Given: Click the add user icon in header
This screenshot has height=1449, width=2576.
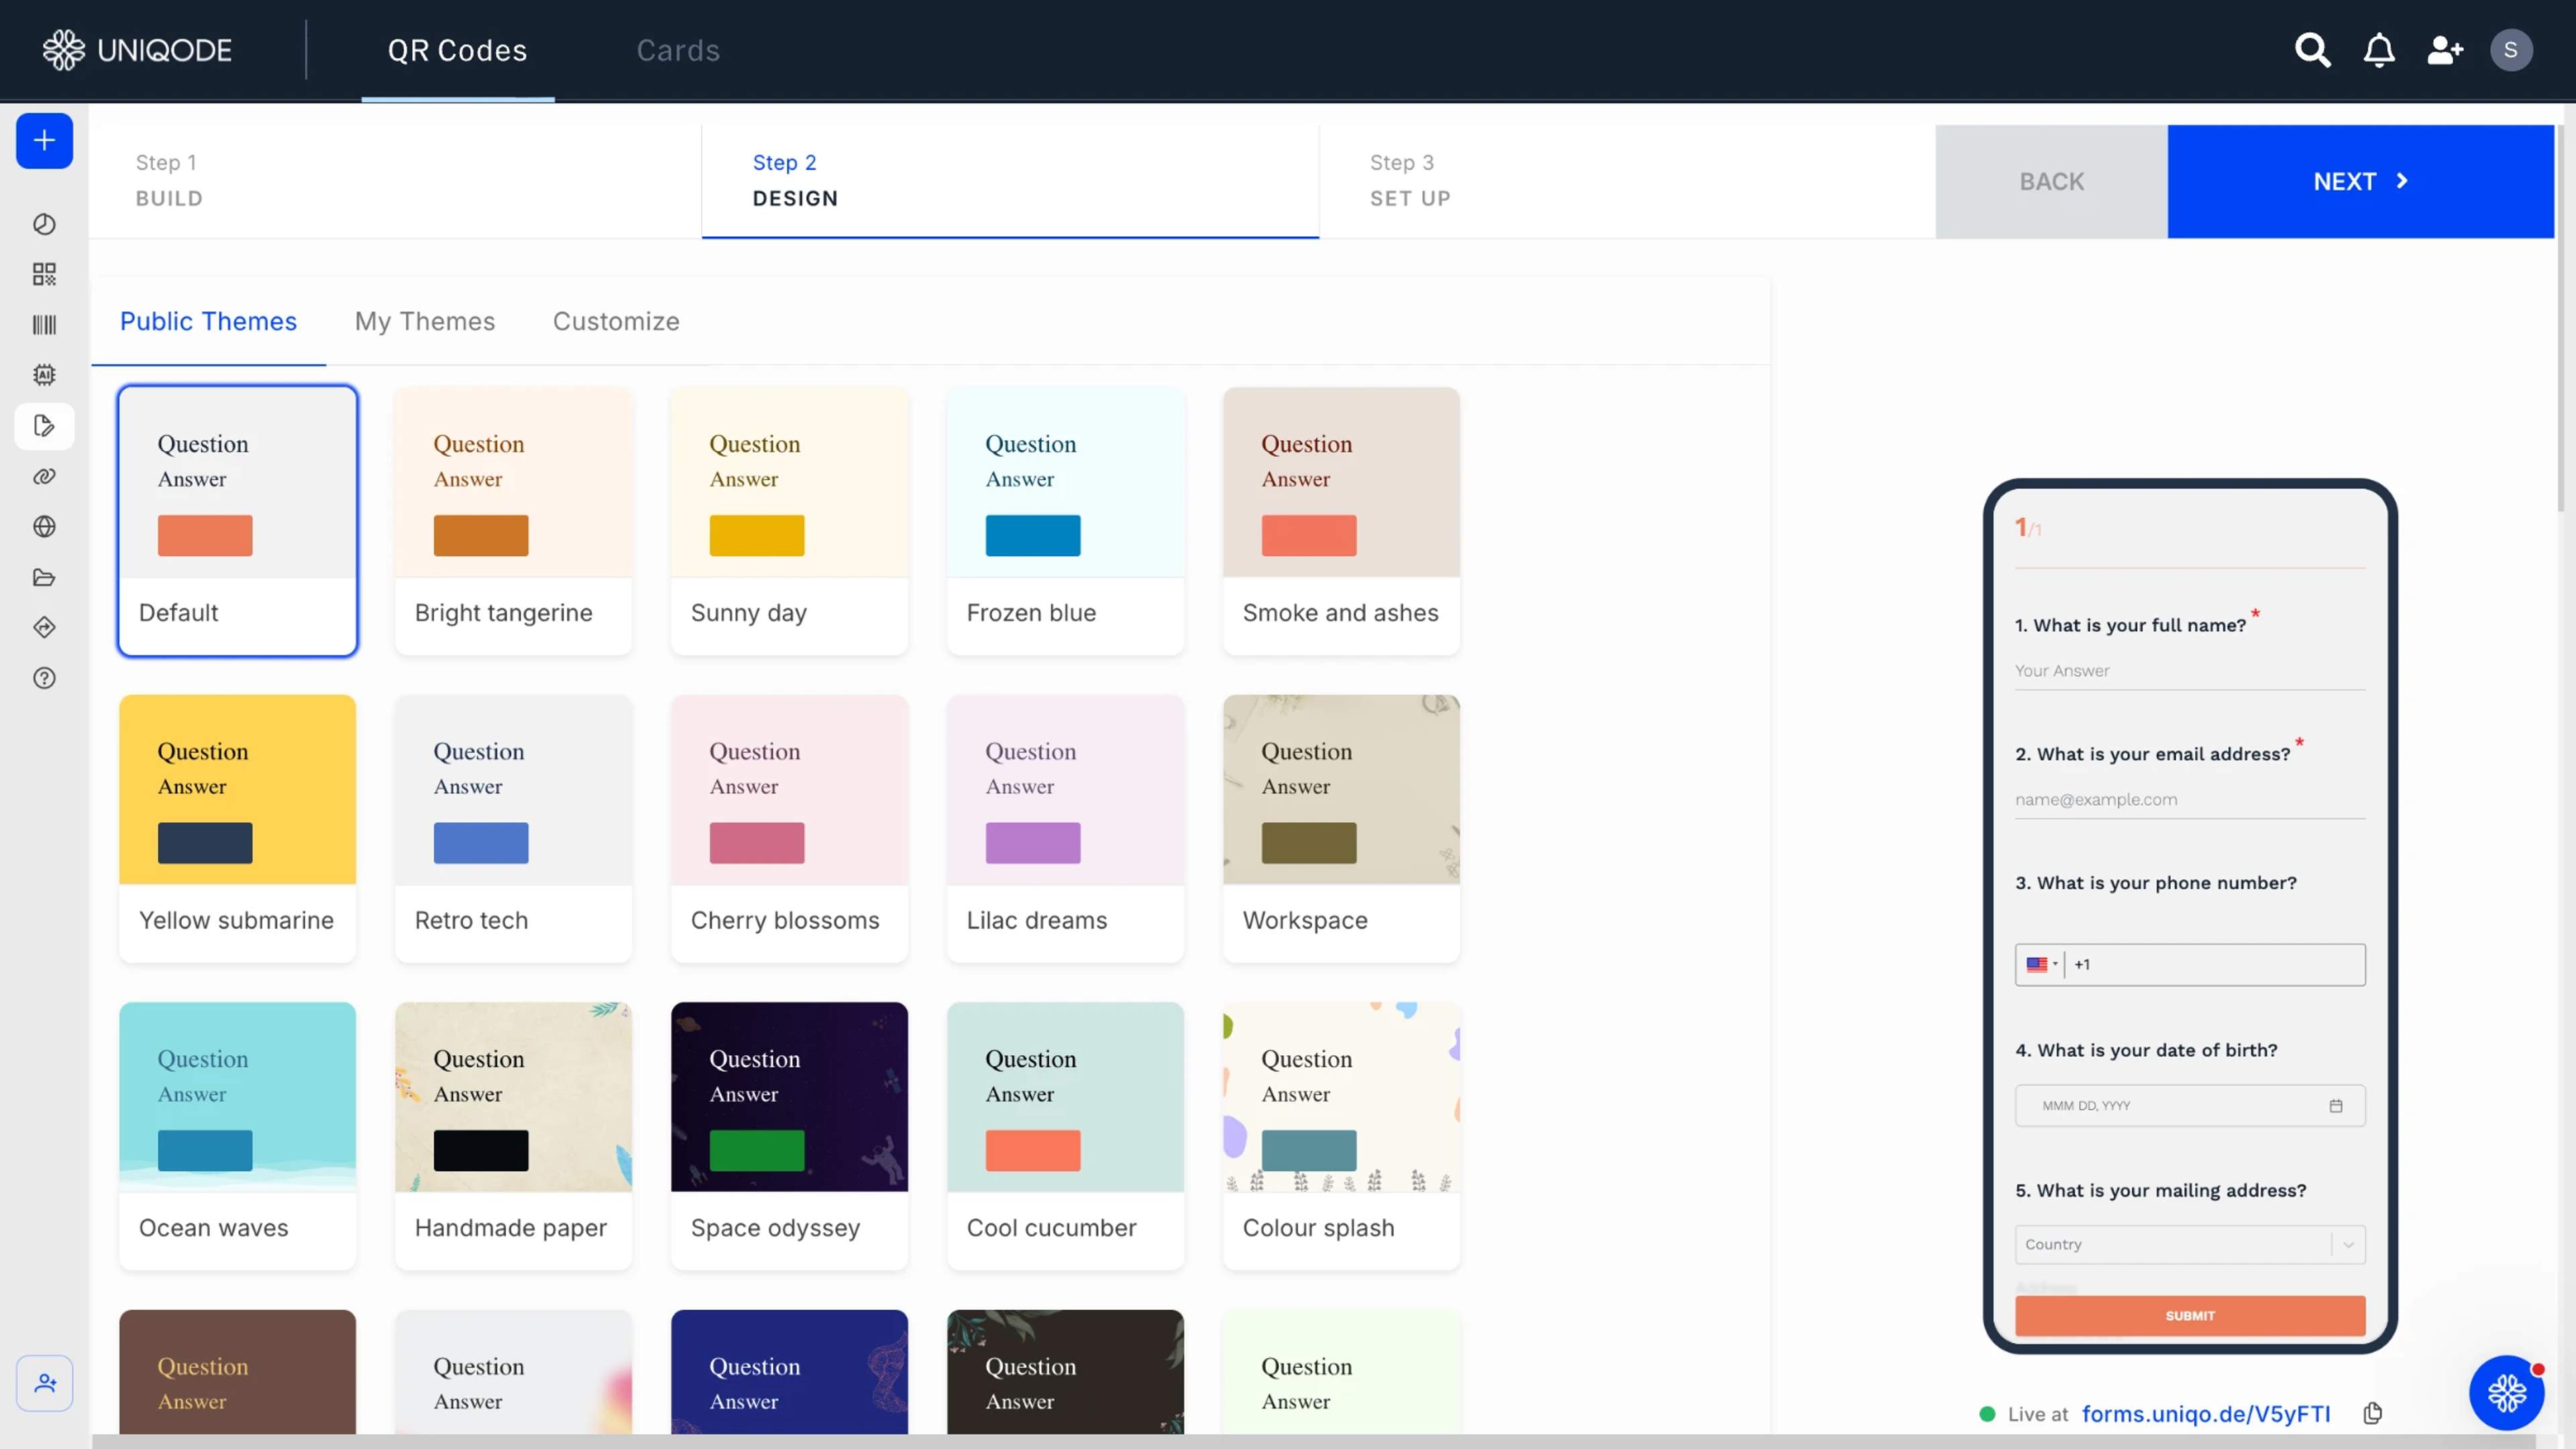Looking at the screenshot, I should click(2445, 50).
